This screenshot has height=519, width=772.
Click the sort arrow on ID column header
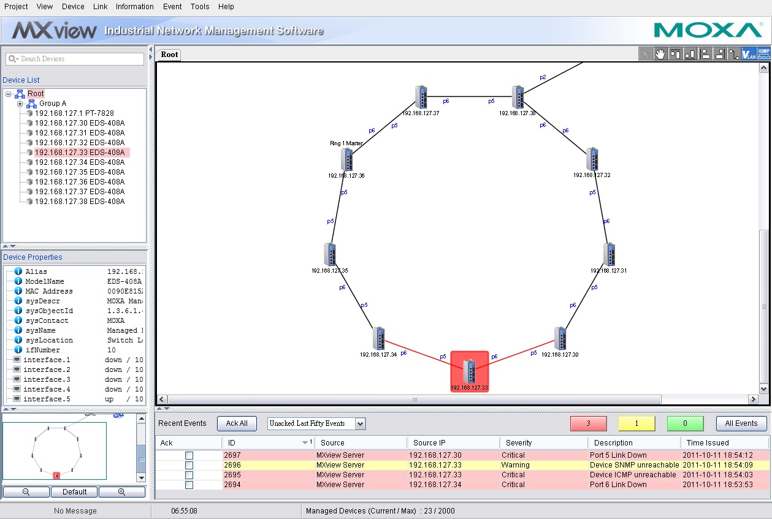[x=305, y=442]
